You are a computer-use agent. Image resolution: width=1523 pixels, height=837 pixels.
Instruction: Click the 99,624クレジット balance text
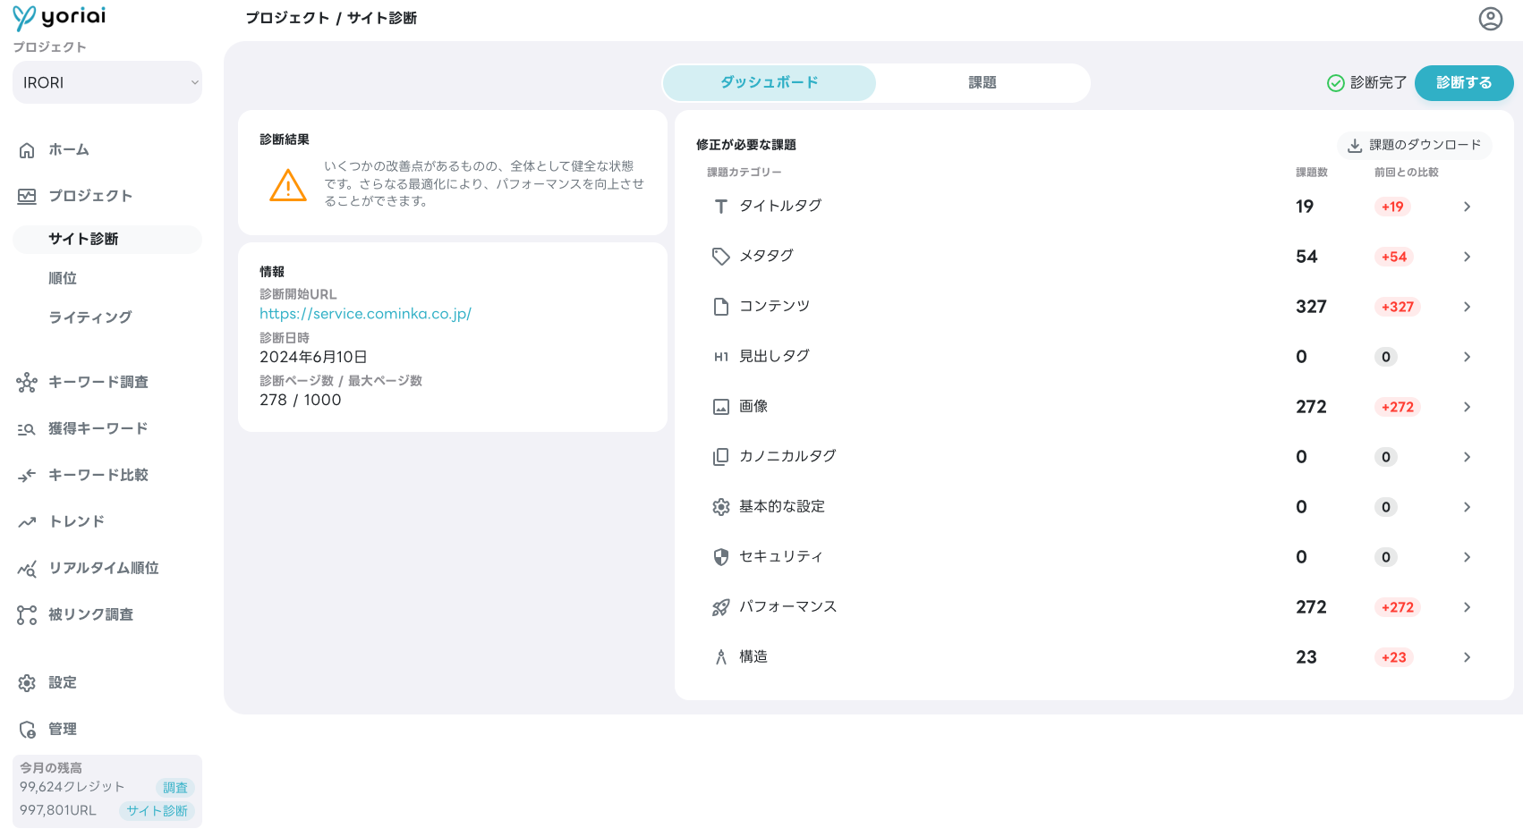click(x=72, y=787)
